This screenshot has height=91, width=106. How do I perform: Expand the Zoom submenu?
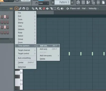click(26, 42)
